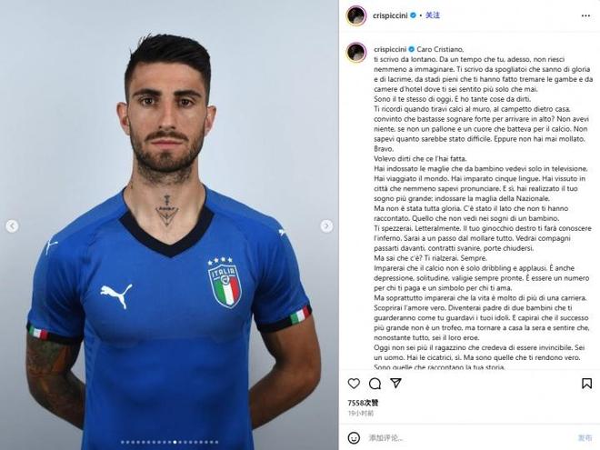Open the crispiccini profile from the header username
The width and height of the screenshot is (600, 450).
tap(390, 15)
